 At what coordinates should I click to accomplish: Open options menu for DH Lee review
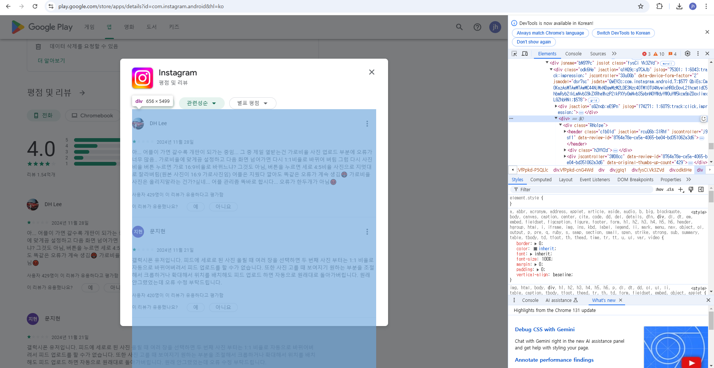tap(367, 124)
